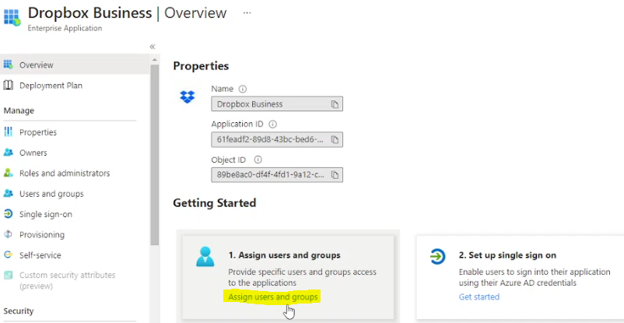Click the Enterprise Application grid icon by the title
Screen dimensions: 624x323
12,16
